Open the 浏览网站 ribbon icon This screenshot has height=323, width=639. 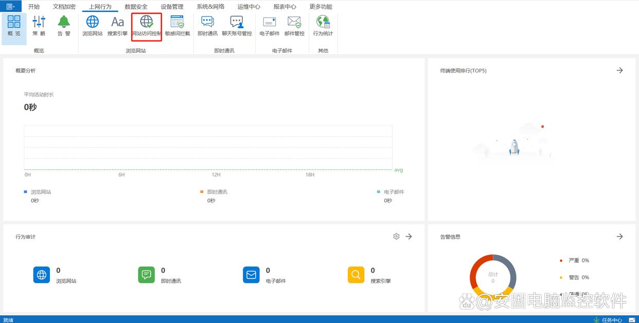(92, 26)
